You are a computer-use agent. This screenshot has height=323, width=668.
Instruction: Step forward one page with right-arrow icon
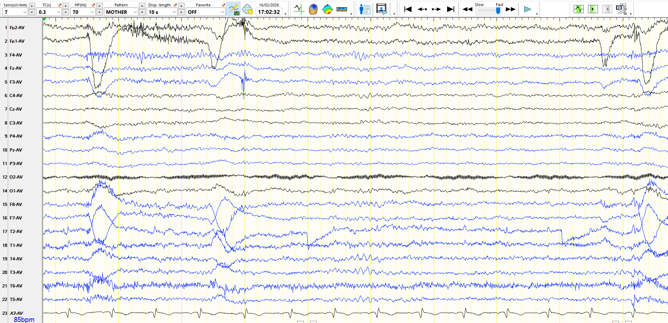[x=436, y=9]
